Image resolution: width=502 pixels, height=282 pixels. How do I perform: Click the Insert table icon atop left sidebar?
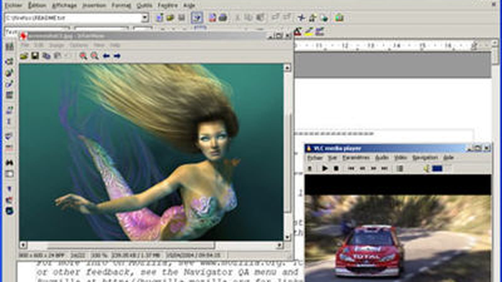(x=10, y=47)
